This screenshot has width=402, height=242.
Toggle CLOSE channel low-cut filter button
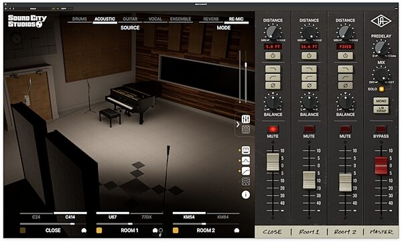273,77
